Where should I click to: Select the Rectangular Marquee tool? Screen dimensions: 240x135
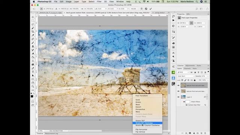click(x=33, y=21)
